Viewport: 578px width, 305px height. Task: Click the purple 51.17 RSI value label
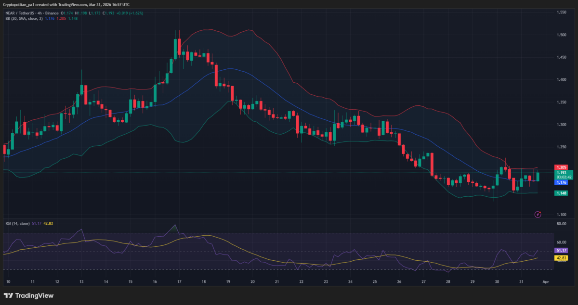(x=560, y=250)
